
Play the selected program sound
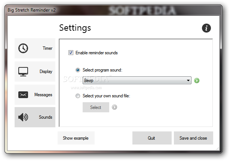[x=197, y=80]
